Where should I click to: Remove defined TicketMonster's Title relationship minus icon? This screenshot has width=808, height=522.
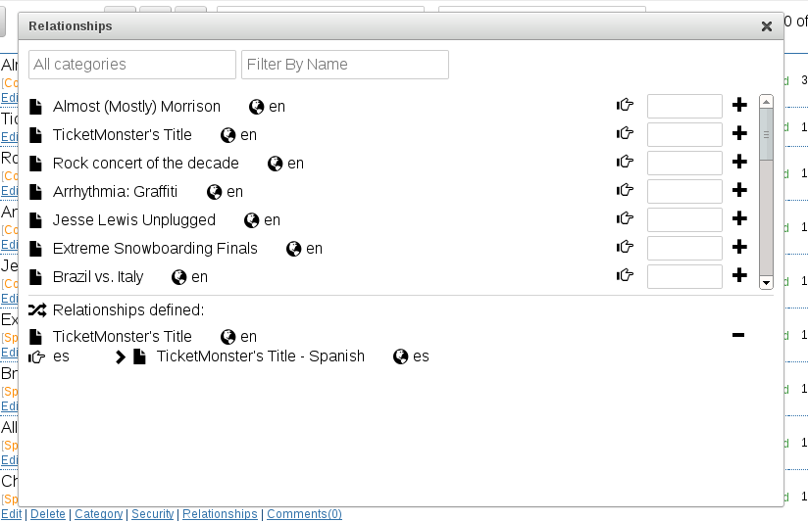(x=738, y=335)
